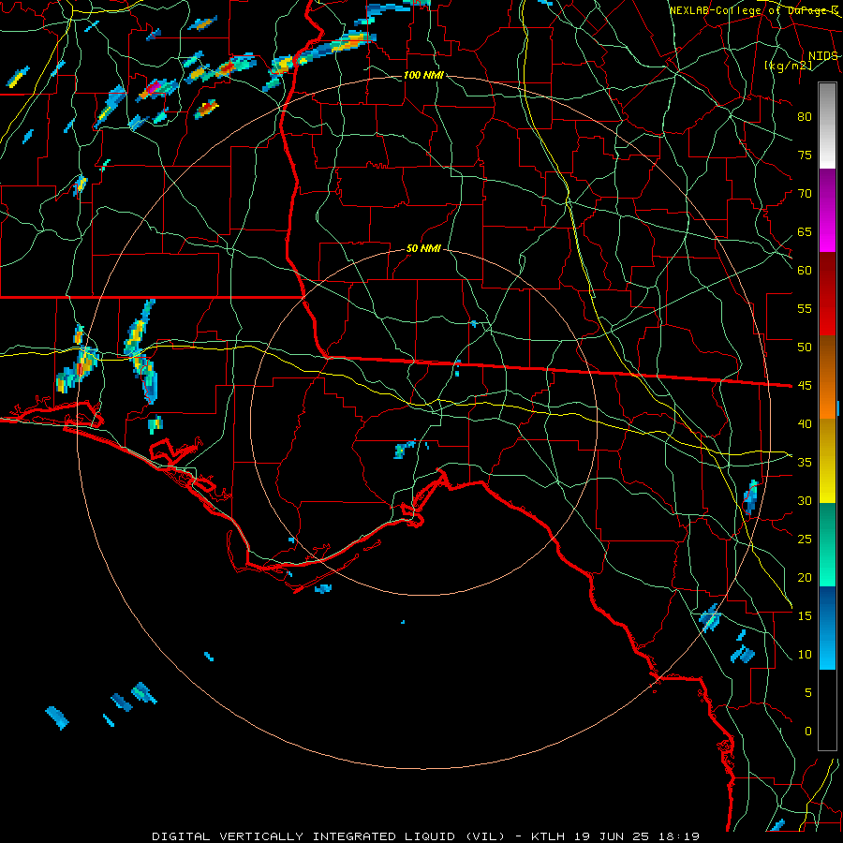Click the 35 value on color scale
This screenshot has width=843, height=843.
coord(805,463)
